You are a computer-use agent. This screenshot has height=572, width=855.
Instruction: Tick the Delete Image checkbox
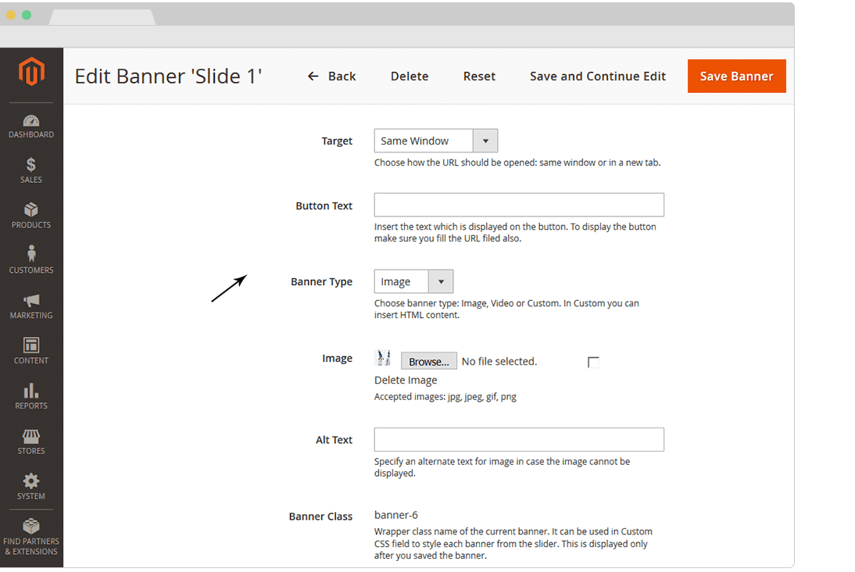pos(593,363)
